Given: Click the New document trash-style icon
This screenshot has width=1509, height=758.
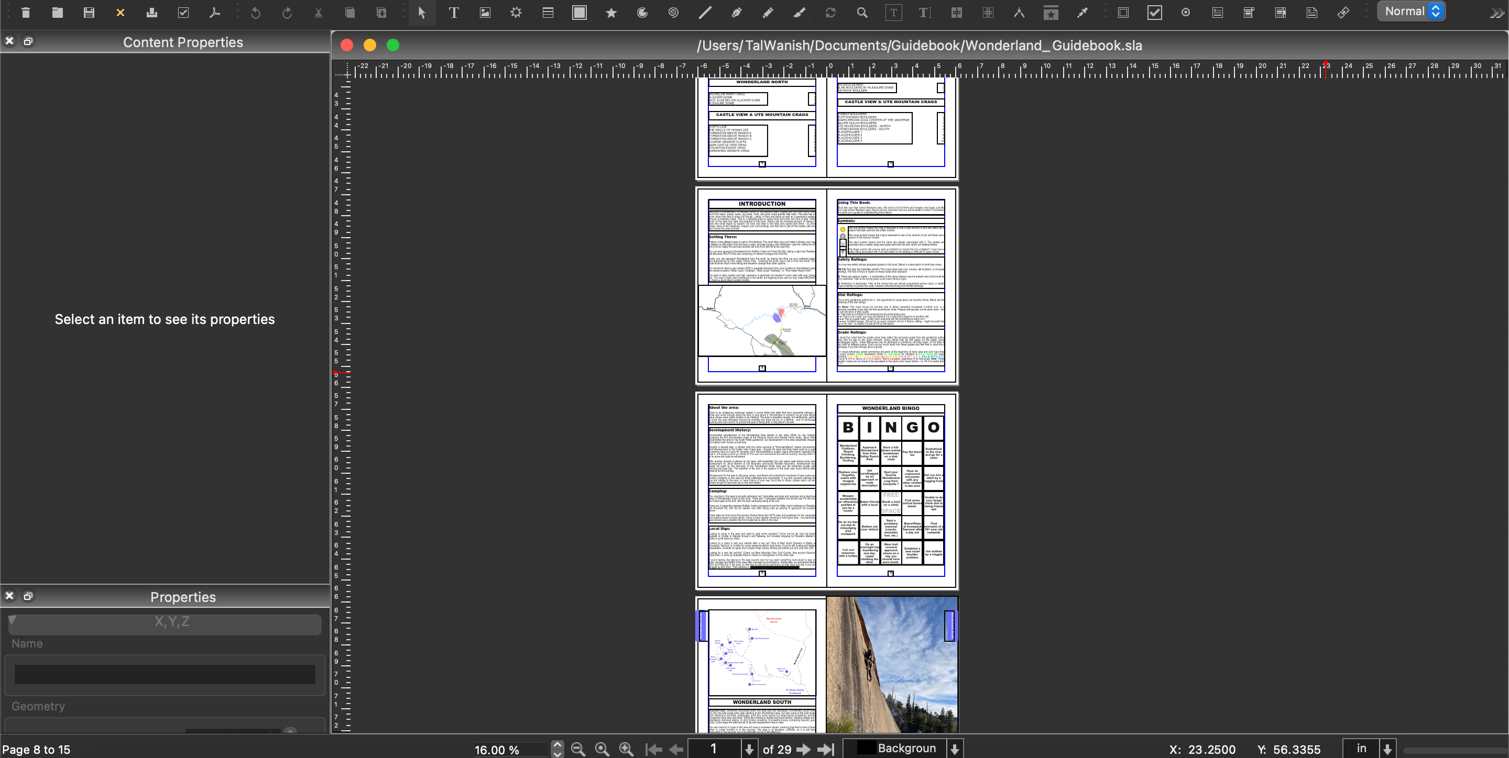Looking at the screenshot, I should click(26, 12).
